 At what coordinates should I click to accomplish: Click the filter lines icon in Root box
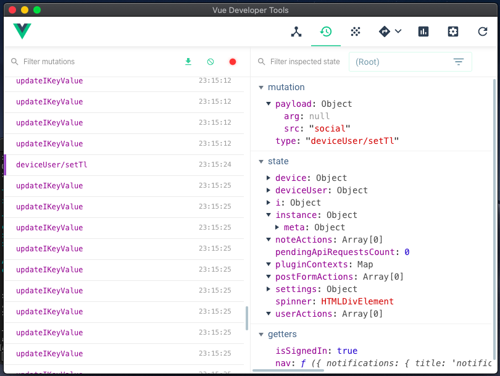[459, 62]
